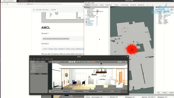Pause Gazebo simulation with pause button
Screen dimensions: 174x98
pyautogui.click(x=50, y=91)
